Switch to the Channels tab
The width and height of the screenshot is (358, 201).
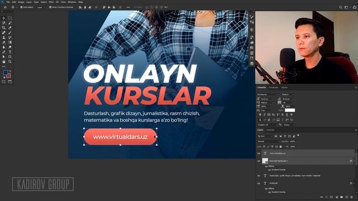point(270,130)
